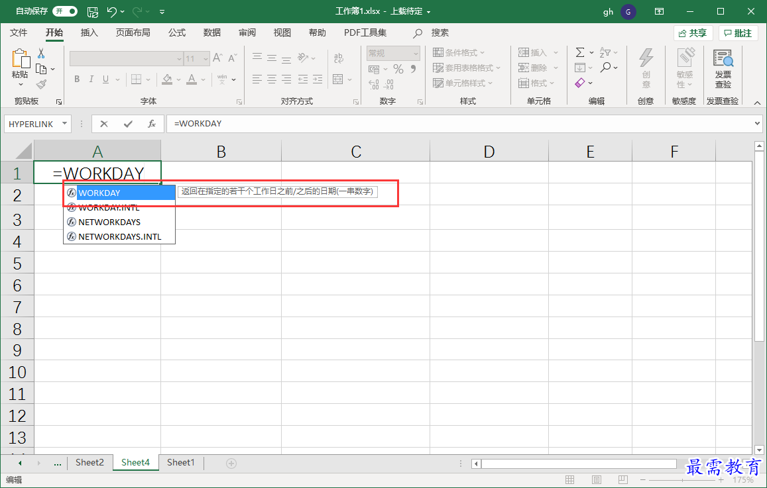Open the Undo history dropdown arrow
The height and width of the screenshot is (488, 767).
[122, 12]
